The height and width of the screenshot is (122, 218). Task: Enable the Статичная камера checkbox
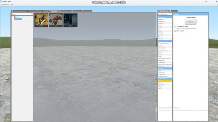pyautogui.click(x=175, y=26)
